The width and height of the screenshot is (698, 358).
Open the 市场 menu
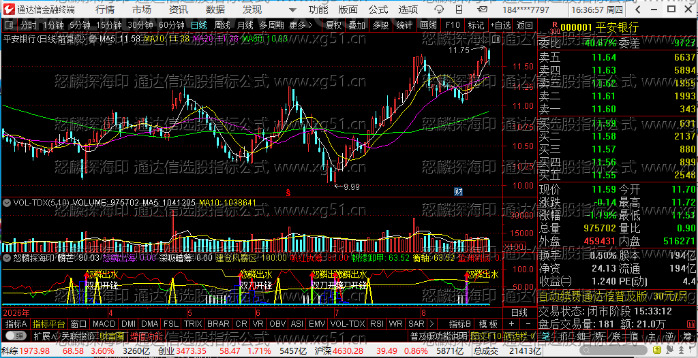pyautogui.click(x=142, y=10)
